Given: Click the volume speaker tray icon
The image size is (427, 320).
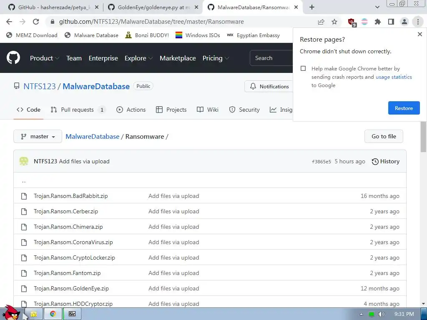Looking at the screenshot, I should tap(381, 314).
